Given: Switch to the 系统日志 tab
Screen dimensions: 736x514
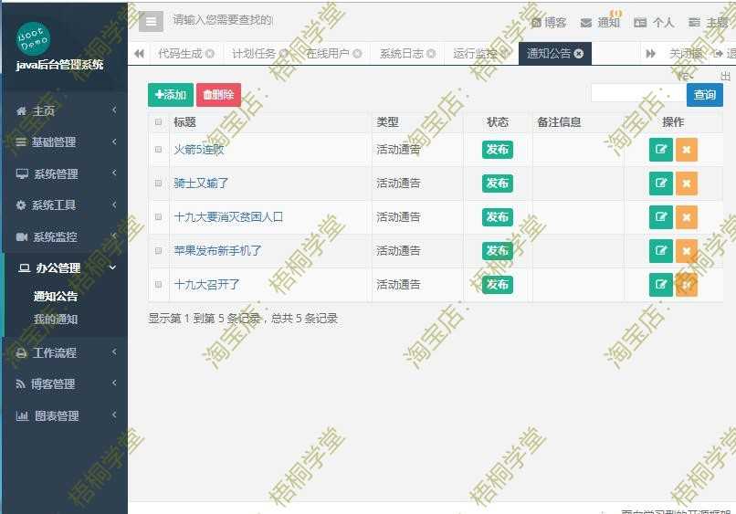Looking at the screenshot, I should 401,54.
